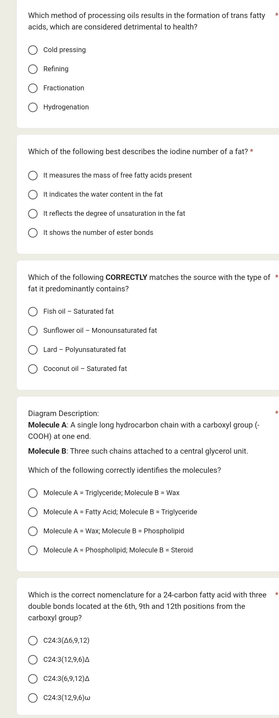Choose Sunflower oil – Monounsaturated fat
279x718 pixels.
click(x=33, y=331)
